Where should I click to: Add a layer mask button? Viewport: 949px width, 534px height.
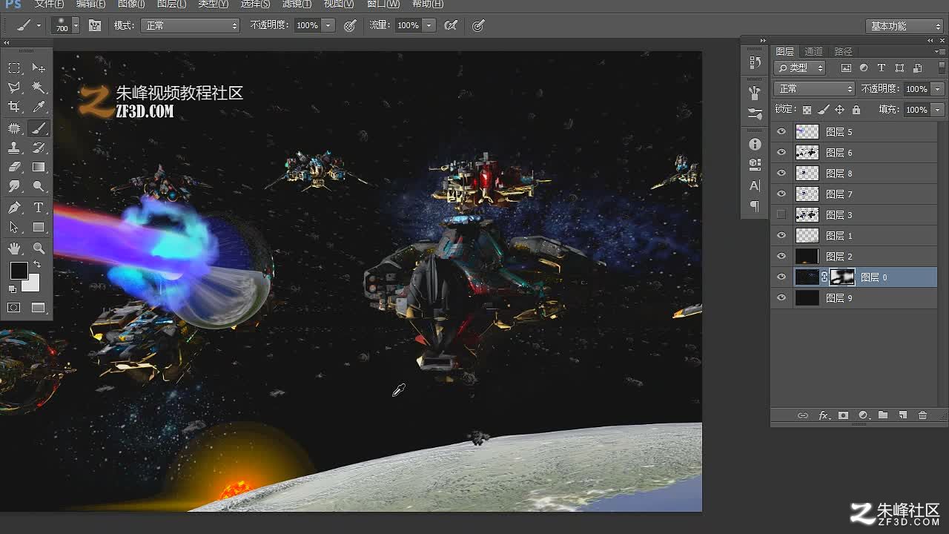[x=843, y=415]
